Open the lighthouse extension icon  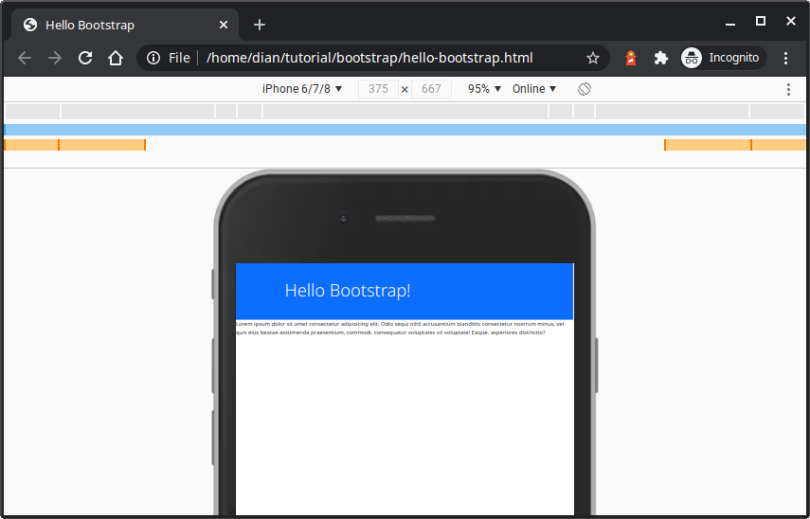point(631,58)
